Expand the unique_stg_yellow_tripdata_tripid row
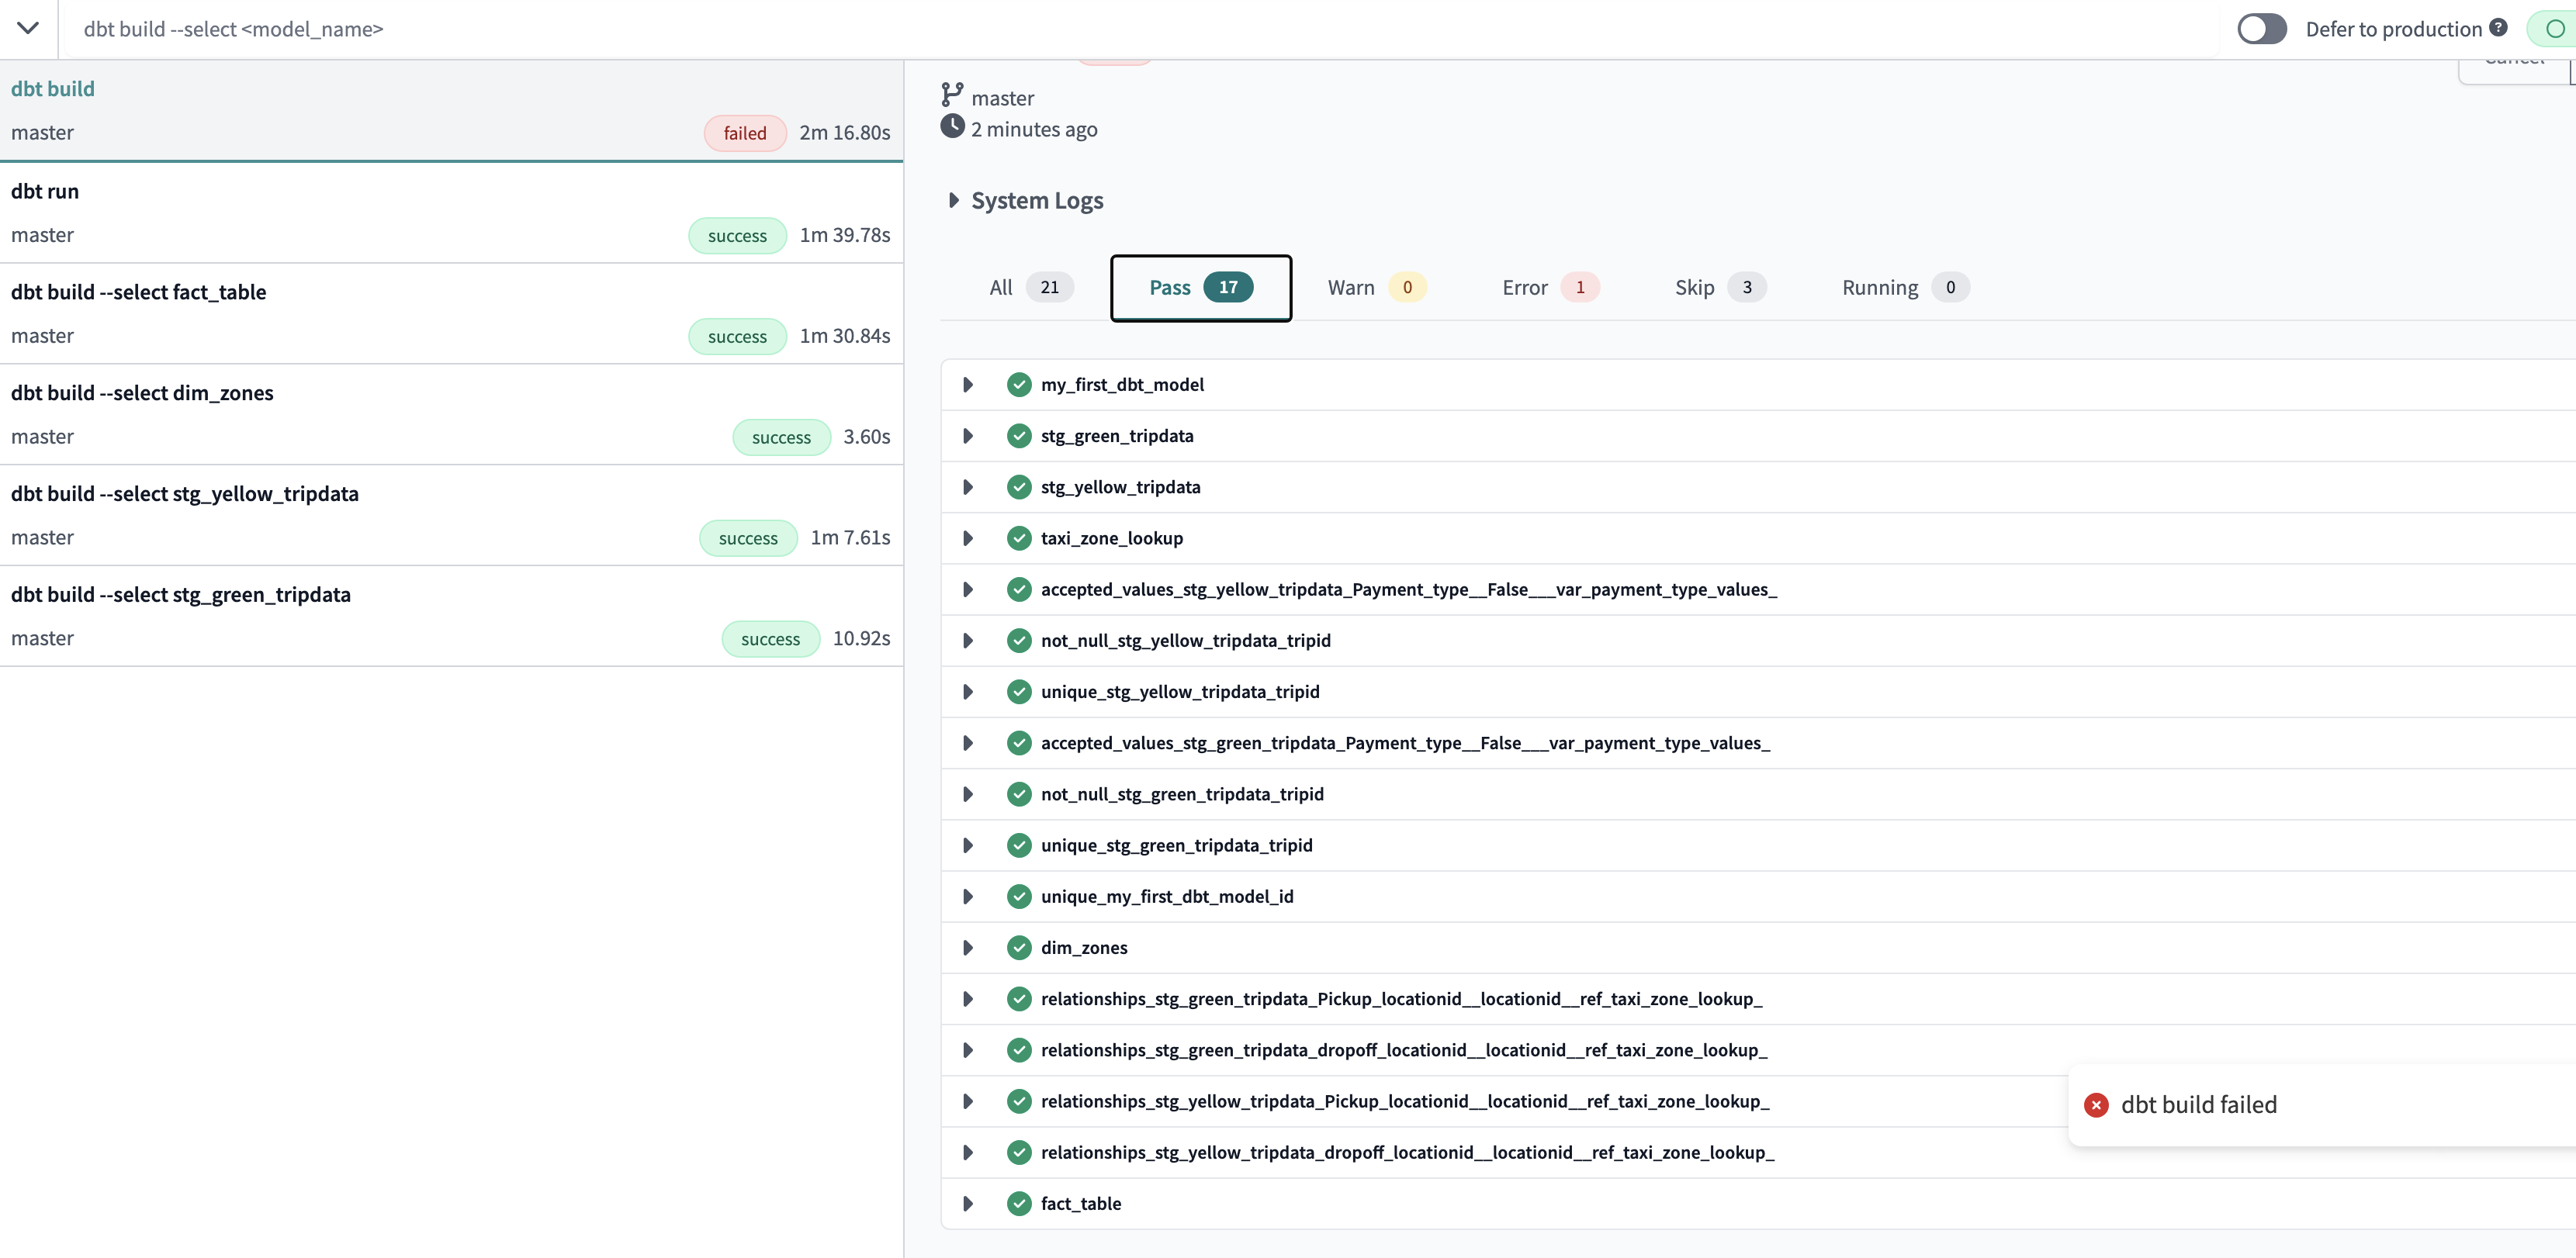 (968, 692)
